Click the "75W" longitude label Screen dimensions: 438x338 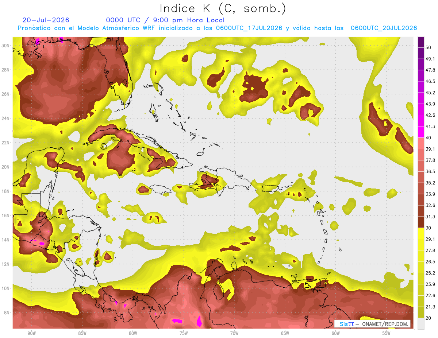184,334
